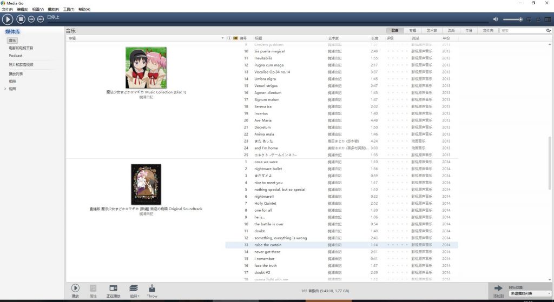
Task: Sort by the 编号 column header
Action: 243,38
